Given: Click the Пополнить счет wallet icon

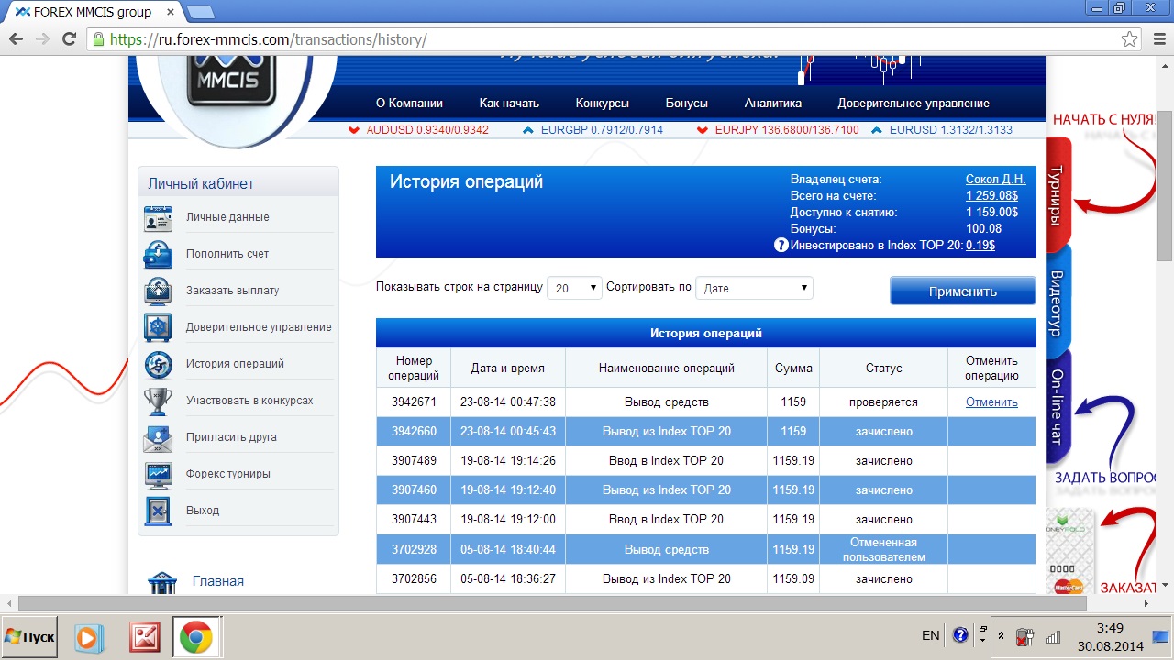Looking at the screenshot, I should point(158,254).
